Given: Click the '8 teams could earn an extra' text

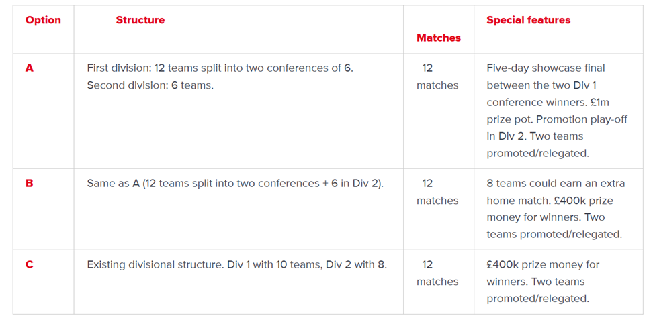Looking at the screenshot, I should pyautogui.click(x=556, y=183).
